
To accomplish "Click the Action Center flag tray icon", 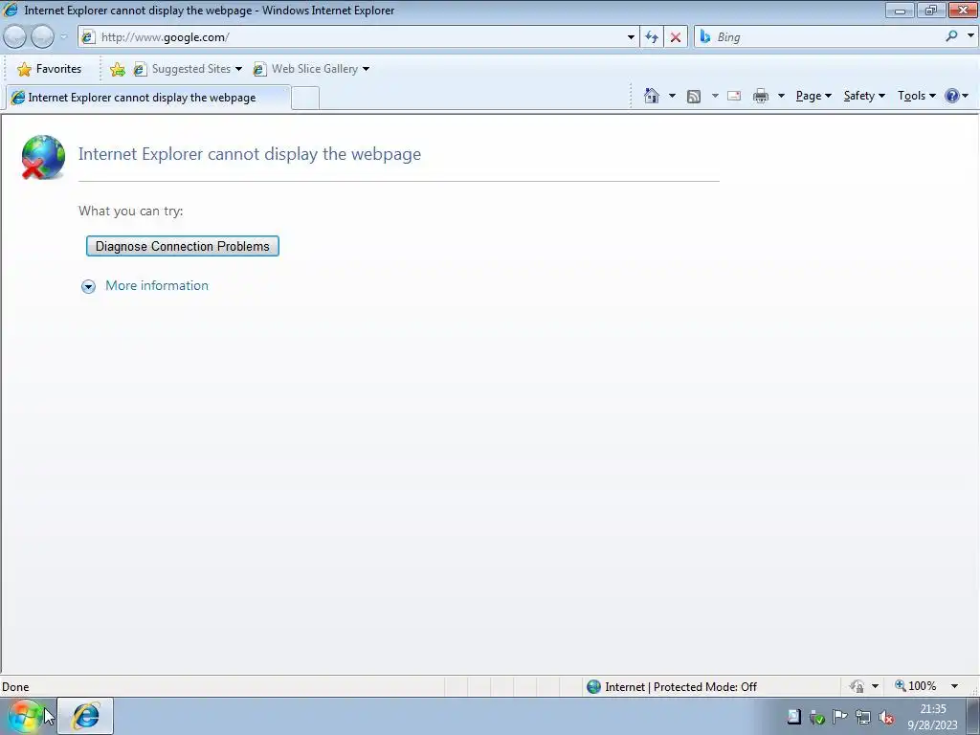I will (x=839, y=717).
